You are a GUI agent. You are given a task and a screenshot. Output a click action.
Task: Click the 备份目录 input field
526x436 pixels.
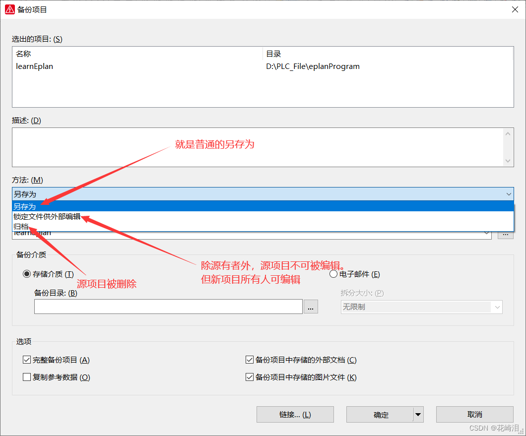click(168, 307)
